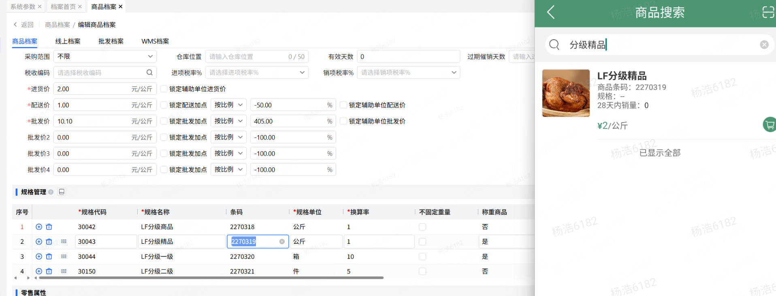Image resolution: width=776 pixels, height=296 pixels.
Task: Click barcode cell 2270321
Action: point(242,271)
